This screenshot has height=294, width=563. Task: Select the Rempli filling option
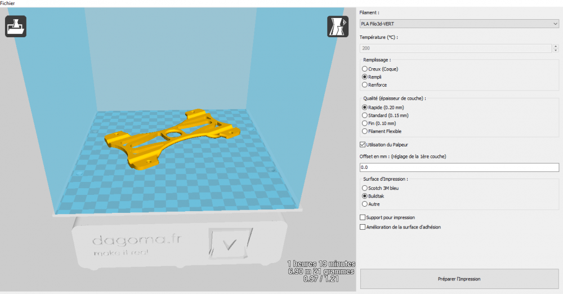point(372,77)
